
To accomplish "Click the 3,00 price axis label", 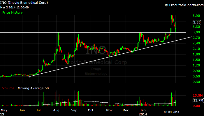I will [196, 32].
